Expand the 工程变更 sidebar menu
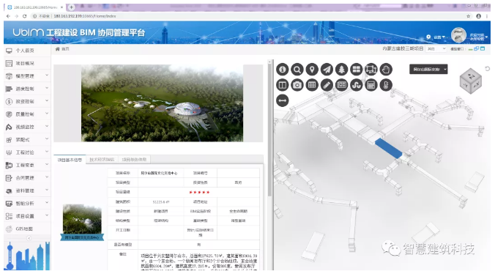495x274 pixels. point(27,165)
